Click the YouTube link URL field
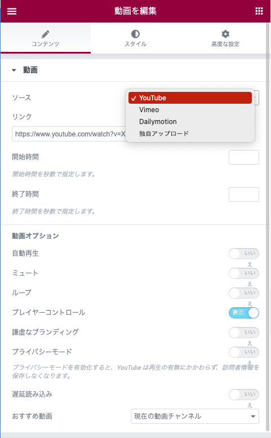This screenshot has height=438, width=271. [69, 134]
